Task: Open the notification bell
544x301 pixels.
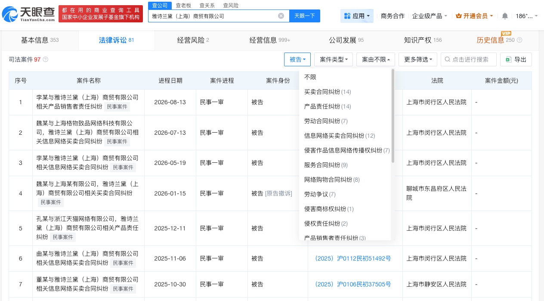Action: [x=505, y=16]
